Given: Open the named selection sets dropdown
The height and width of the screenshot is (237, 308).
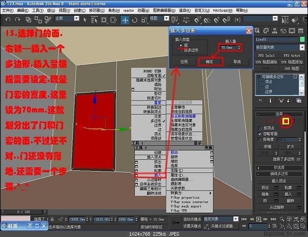Looking at the screenshot, I should click(275, 18).
